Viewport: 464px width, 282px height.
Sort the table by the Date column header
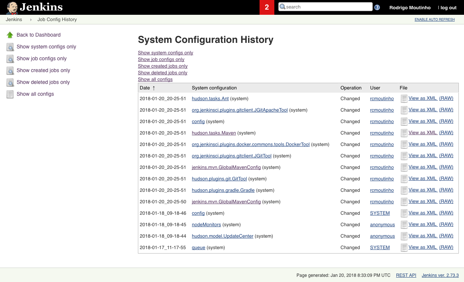(145, 88)
